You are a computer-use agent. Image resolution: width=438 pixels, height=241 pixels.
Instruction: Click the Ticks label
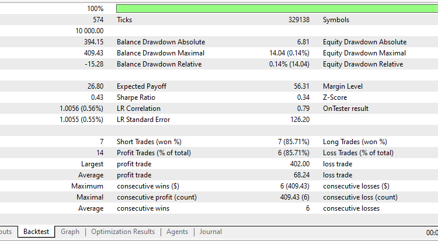pos(124,20)
